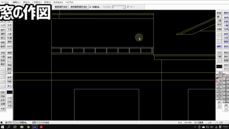Select the ハッチ hatch tool
Viewport: 229px width, 129px height.
[x=3, y=25]
